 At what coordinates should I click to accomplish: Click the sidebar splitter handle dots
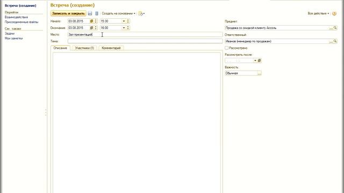(46, 112)
